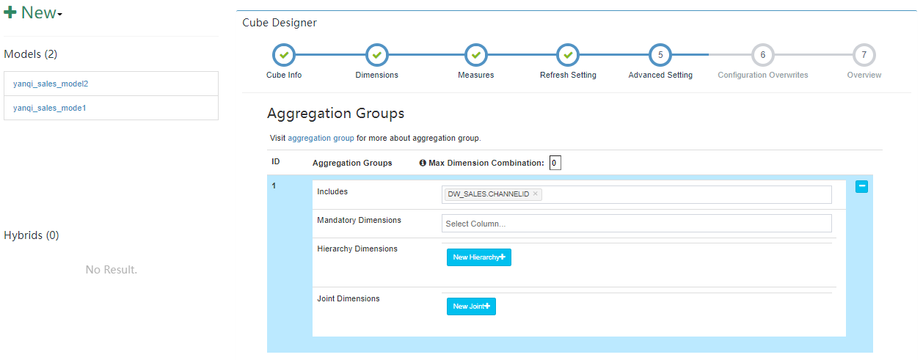Screen dimensions: 923x360
Task: Click the Max Dimension Combination info icon
Action: (423, 163)
